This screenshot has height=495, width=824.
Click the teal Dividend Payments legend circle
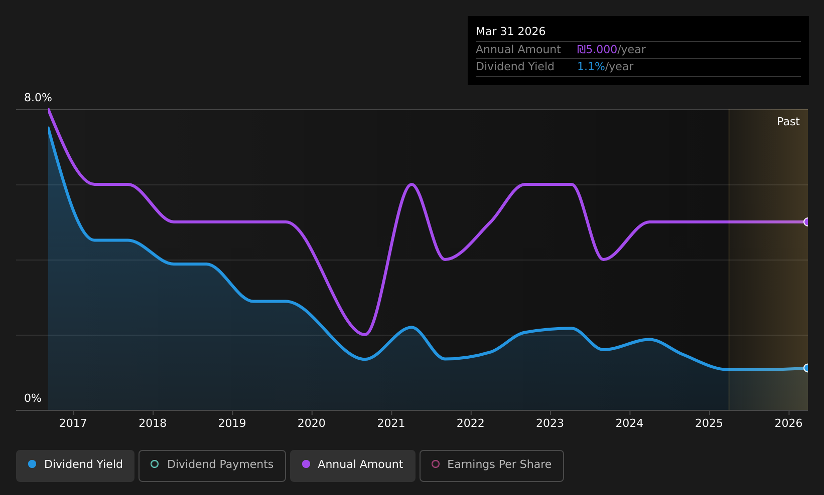(x=155, y=464)
